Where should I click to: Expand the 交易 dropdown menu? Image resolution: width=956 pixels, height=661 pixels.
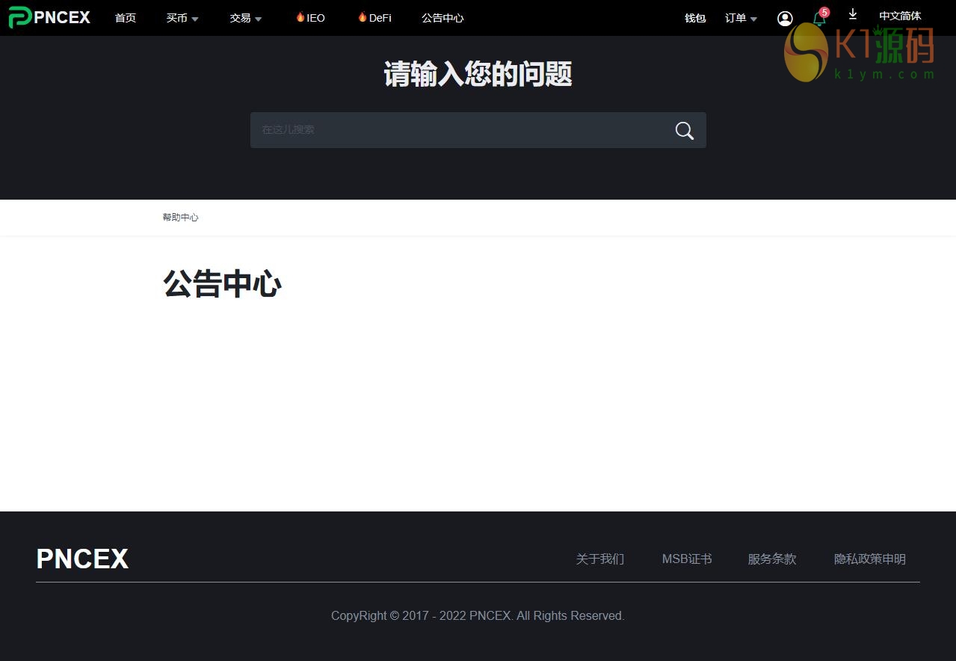246,18
